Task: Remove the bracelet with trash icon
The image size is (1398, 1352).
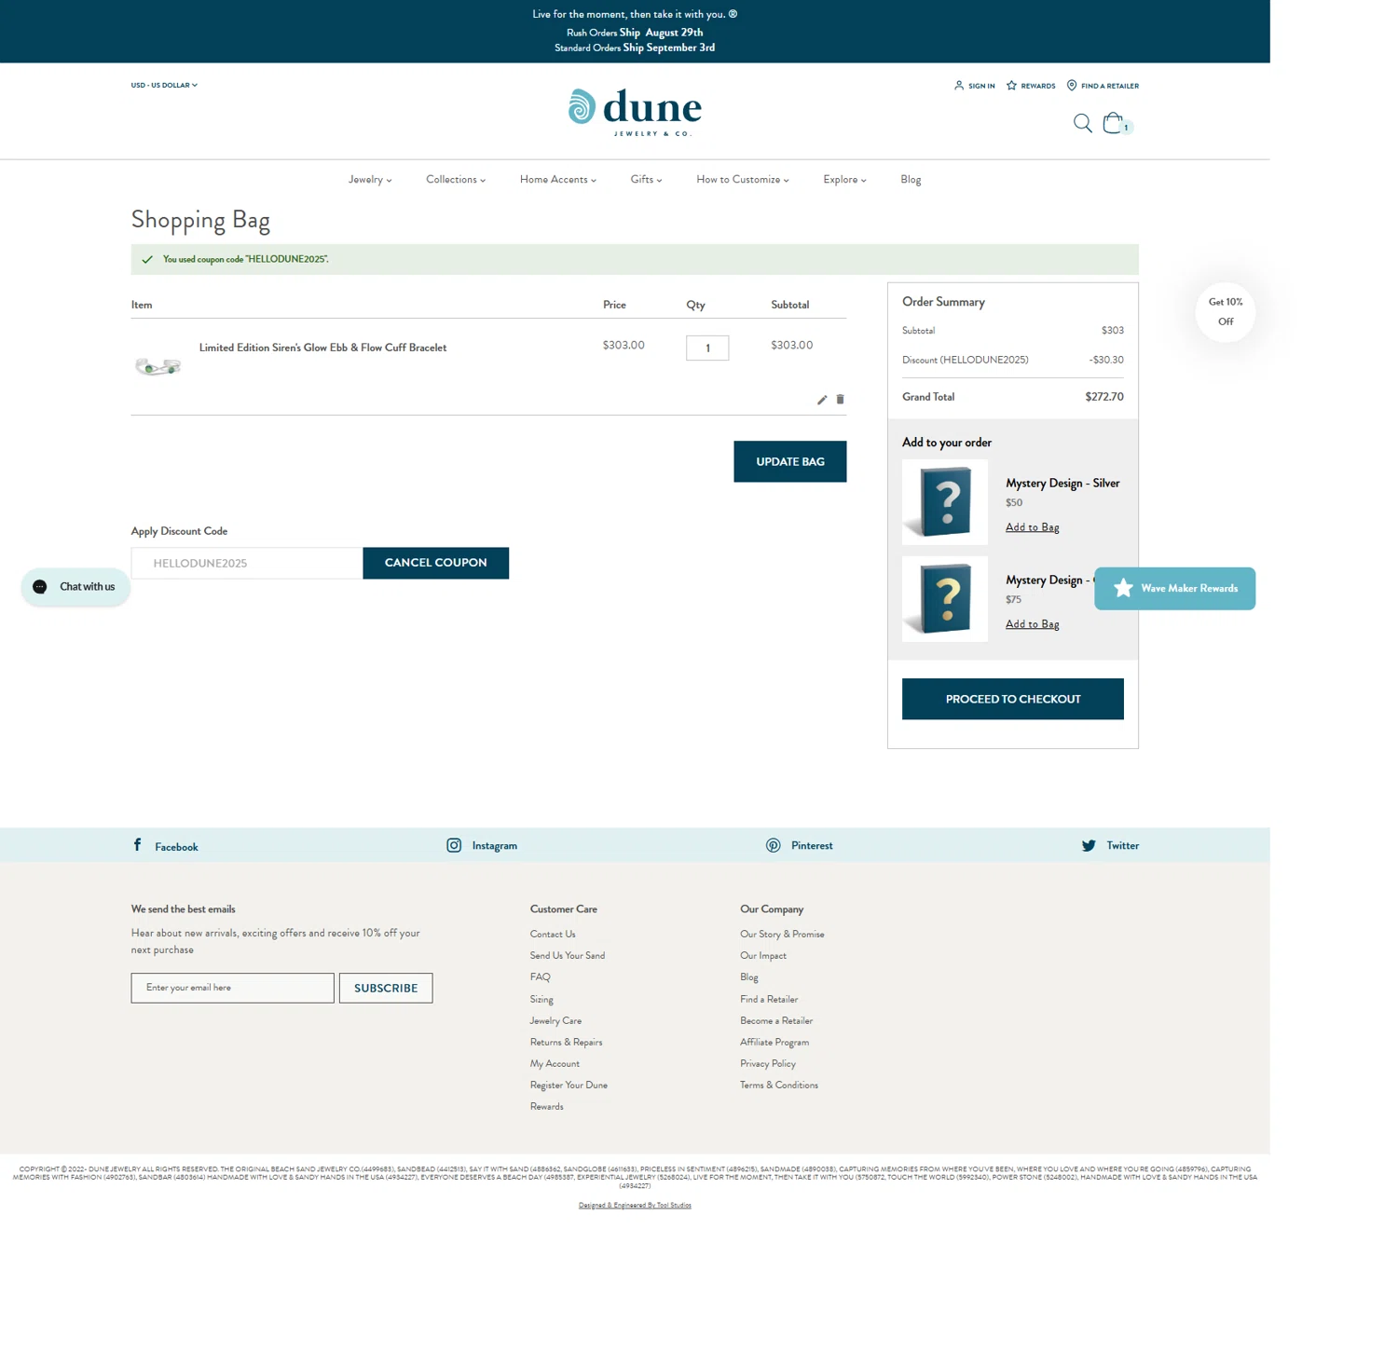Action: 840,400
